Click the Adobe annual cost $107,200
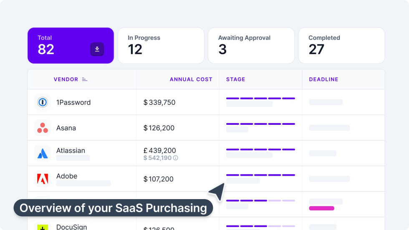This screenshot has width=409, height=230. (x=159, y=179)
